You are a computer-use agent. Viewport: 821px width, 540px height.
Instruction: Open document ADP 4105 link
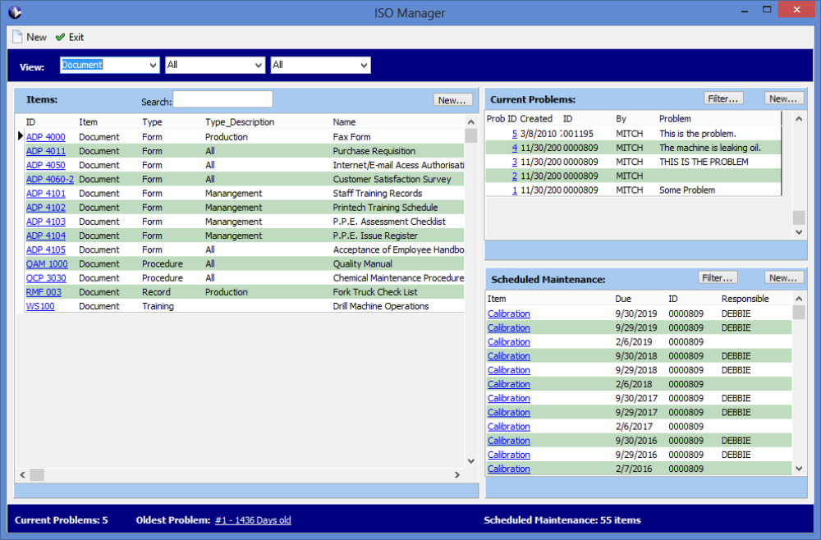click(x=45, y=249)
